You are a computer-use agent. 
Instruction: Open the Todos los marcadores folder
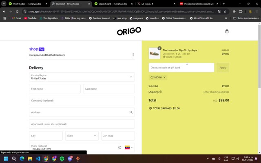(x=246, y=18)
